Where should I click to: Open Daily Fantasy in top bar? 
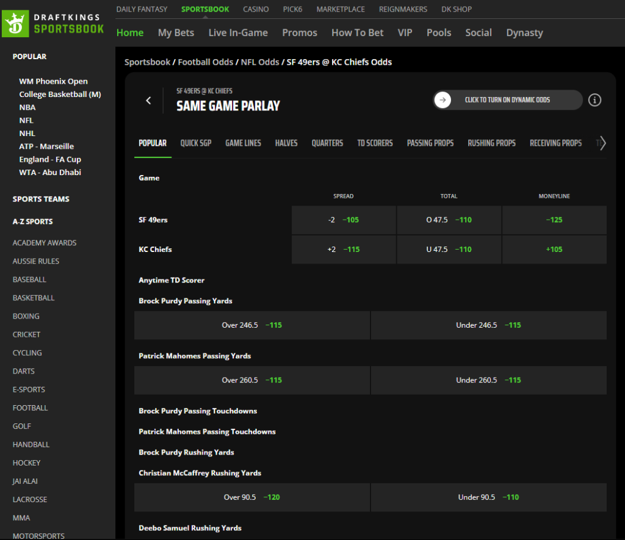tap(142, 9)
